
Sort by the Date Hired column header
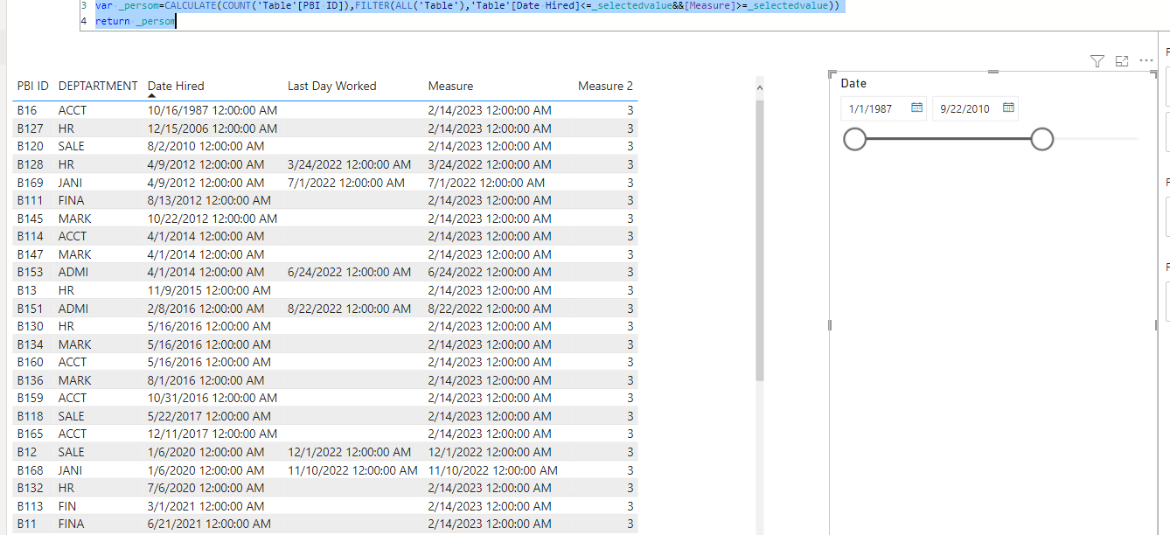(176, 86)
